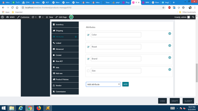Open the Apps bookmarks shortcut

pyautogui.click(x=6, y=12)
